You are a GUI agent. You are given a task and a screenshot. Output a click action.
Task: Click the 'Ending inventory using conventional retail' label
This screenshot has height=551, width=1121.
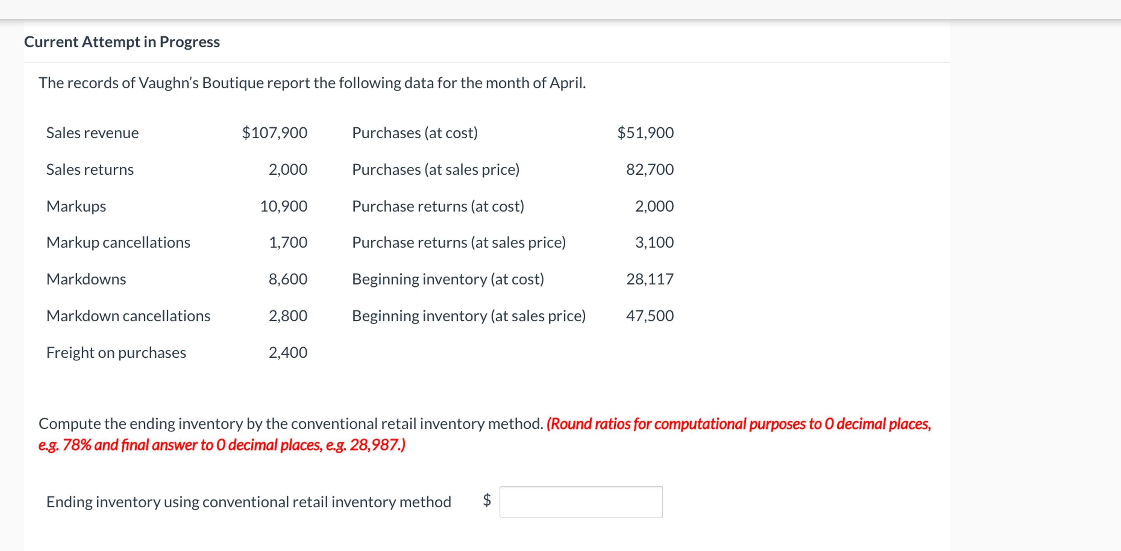(x=249, y=502)
